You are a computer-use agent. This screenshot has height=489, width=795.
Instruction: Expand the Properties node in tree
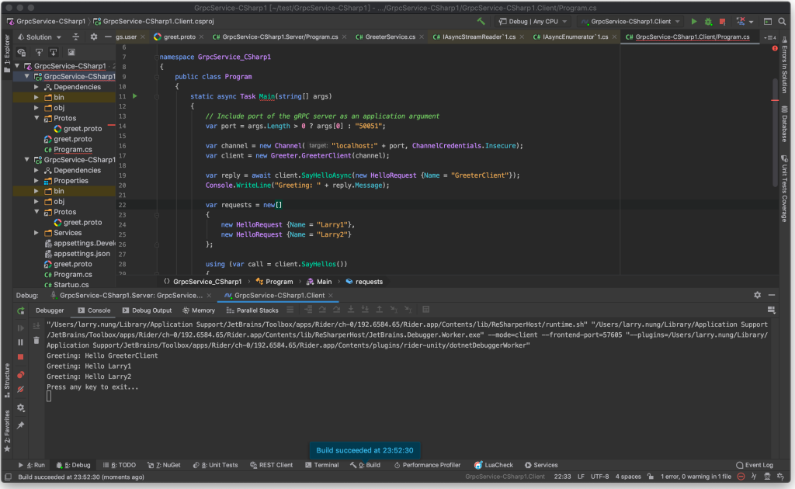pos(36,181)
